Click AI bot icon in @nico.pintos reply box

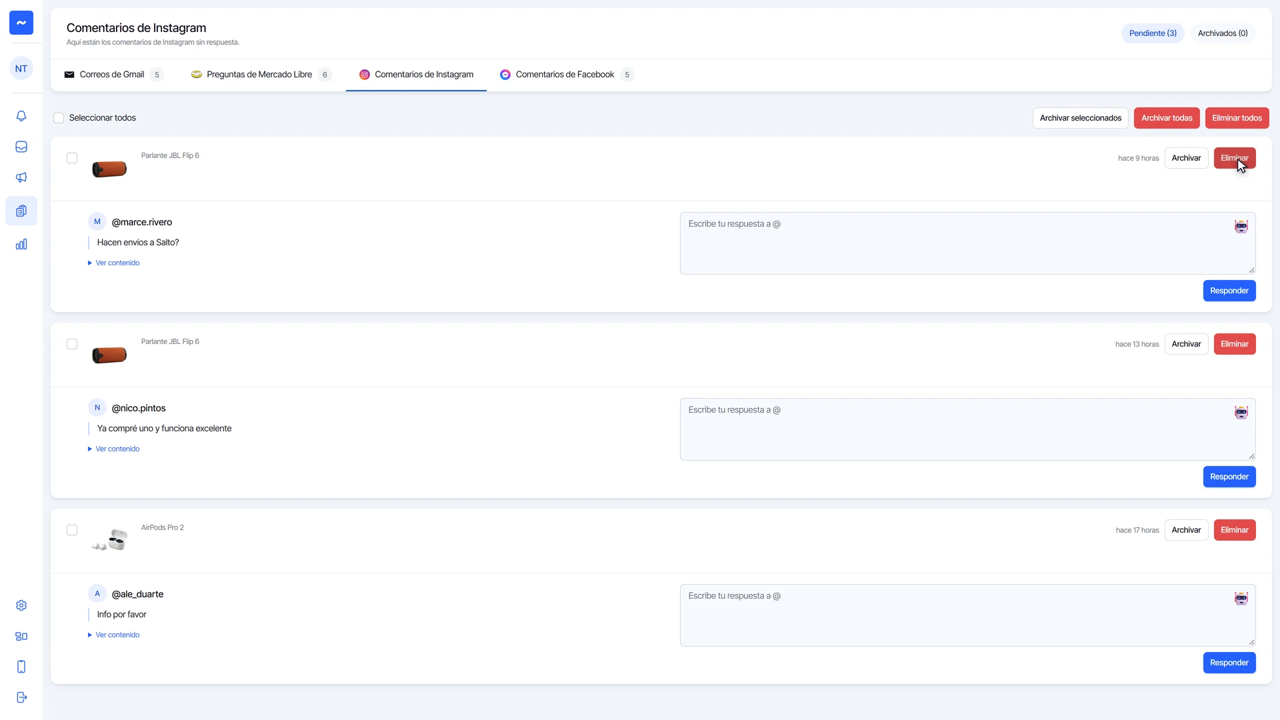tap(1241, 413)
